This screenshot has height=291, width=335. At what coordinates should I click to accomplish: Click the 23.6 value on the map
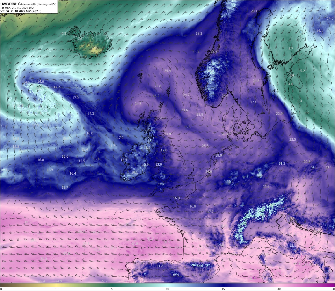click(225, 96)
